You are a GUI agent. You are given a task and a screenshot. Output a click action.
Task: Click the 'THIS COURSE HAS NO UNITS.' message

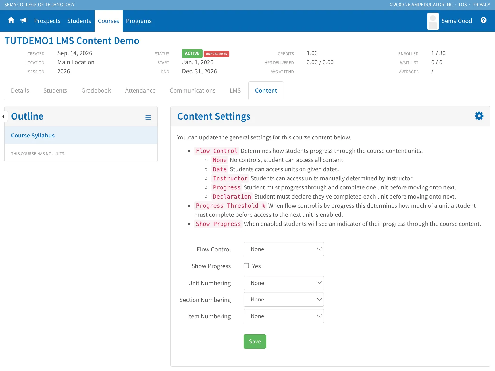[38, 154]
